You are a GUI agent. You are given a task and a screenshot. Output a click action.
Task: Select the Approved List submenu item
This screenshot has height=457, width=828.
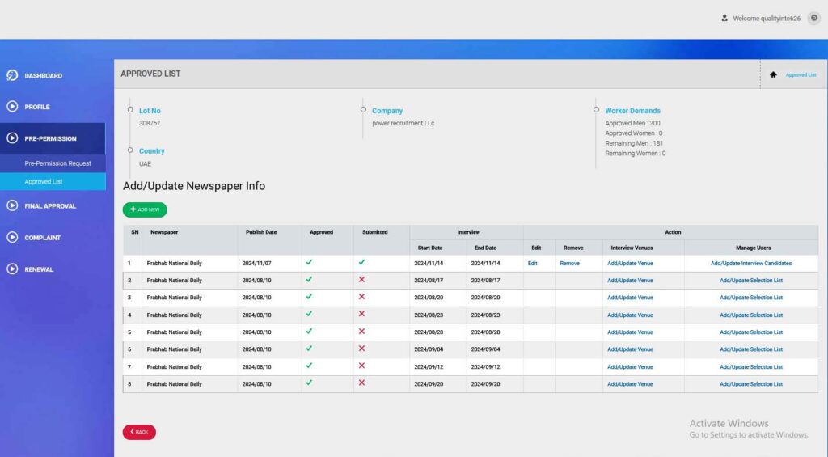[44, 182]
